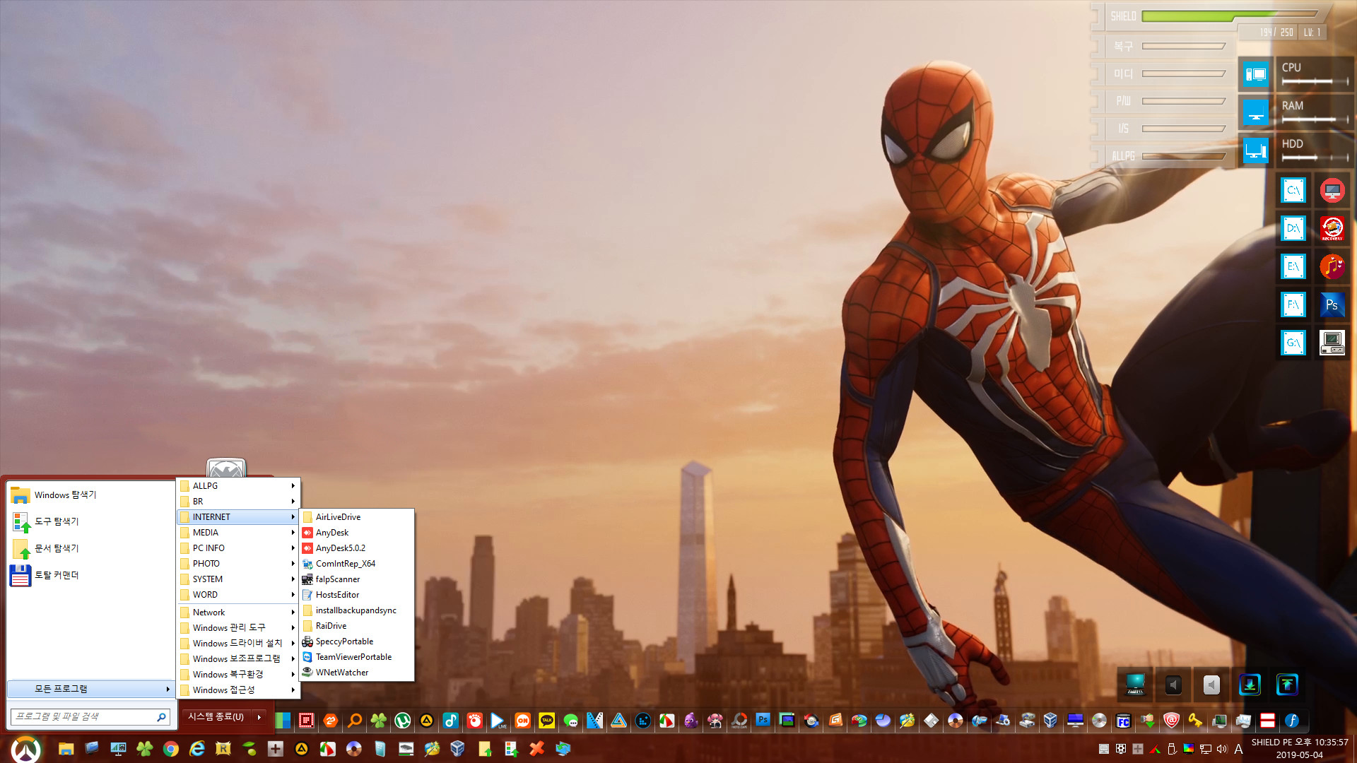Open the C:\ drive shortcut on desktop sidebar
This screenshot has width=1357, height=763.
coord(1293,190)
